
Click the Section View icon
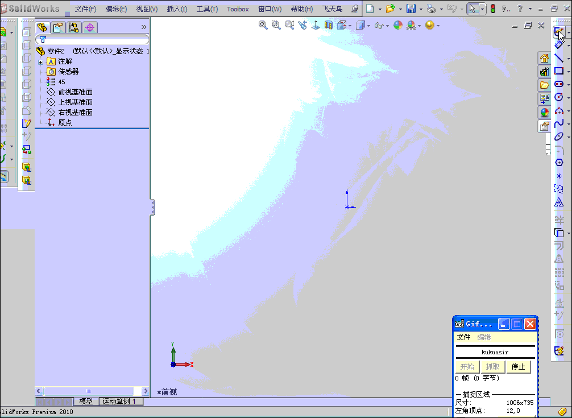tap(329, 25)
